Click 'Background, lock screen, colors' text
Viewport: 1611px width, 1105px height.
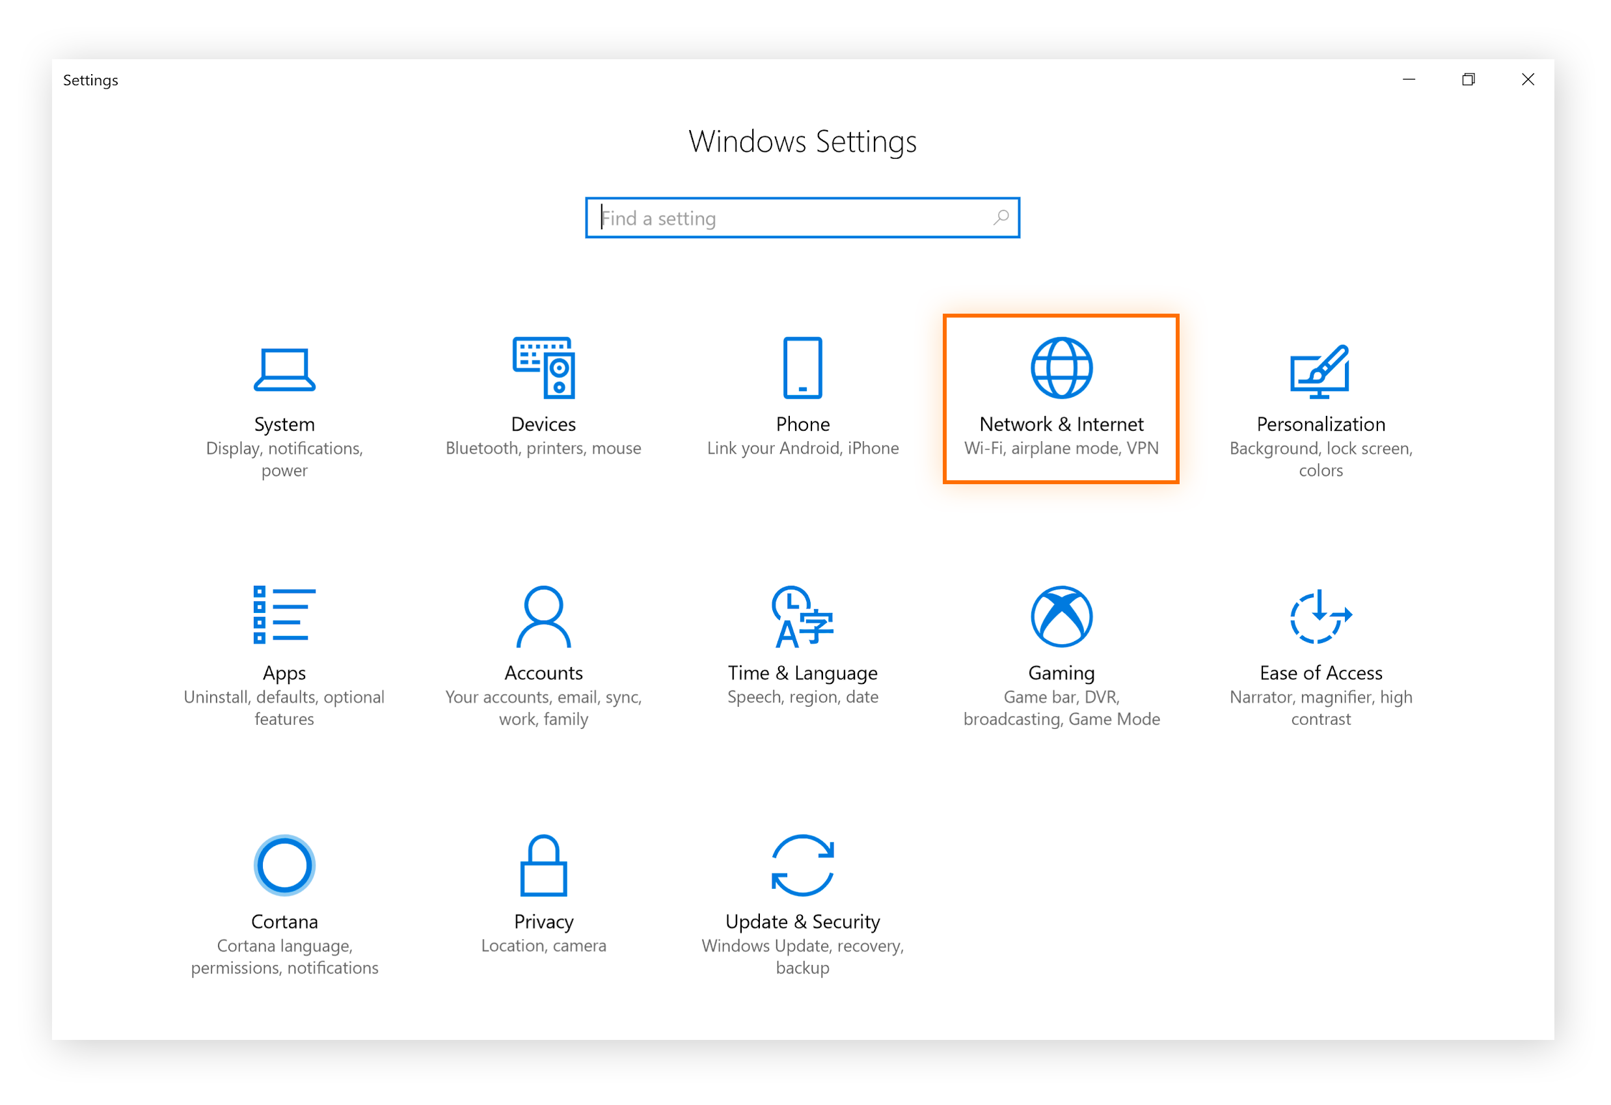point(1321,459)
